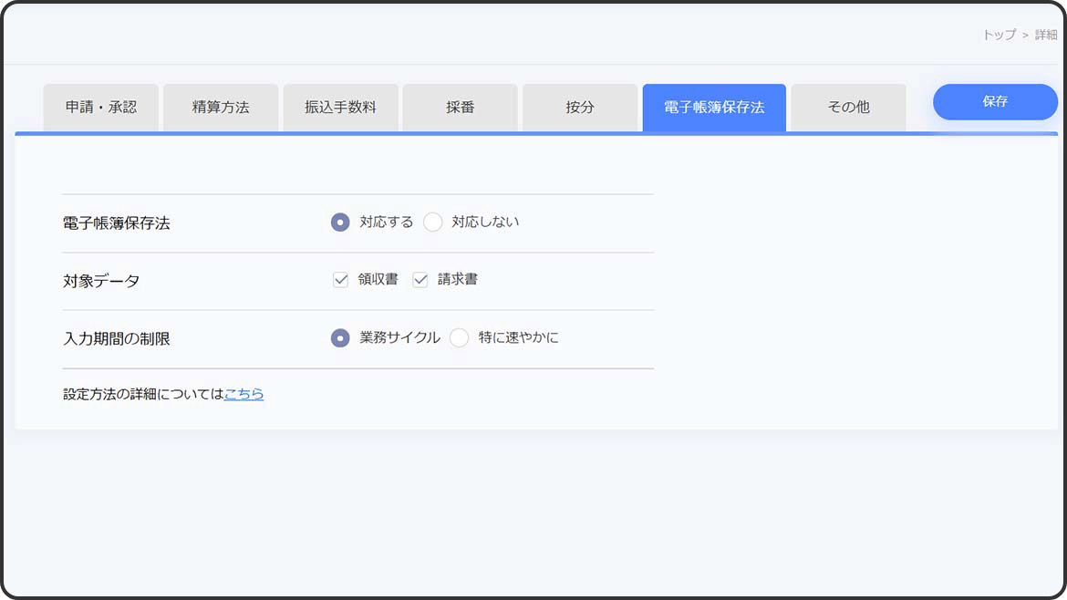Click the 電子帳簿保存法 row label in form

tap(117, 223)
